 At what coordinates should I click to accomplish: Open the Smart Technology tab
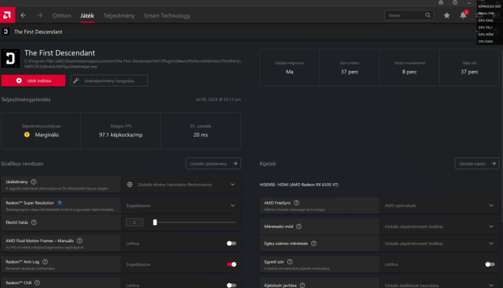167,16
